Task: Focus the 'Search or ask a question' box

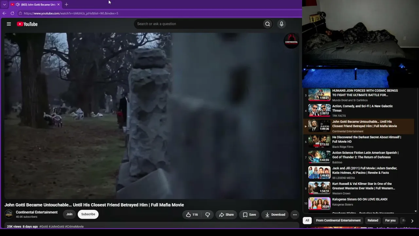Action: 198,24
